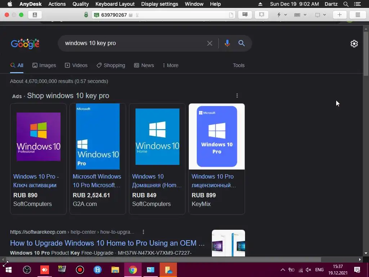Viewport: 369px width, 277px height.
Task: Click the muted volume icon in the system tray
Action: click(x=308, y=270)
